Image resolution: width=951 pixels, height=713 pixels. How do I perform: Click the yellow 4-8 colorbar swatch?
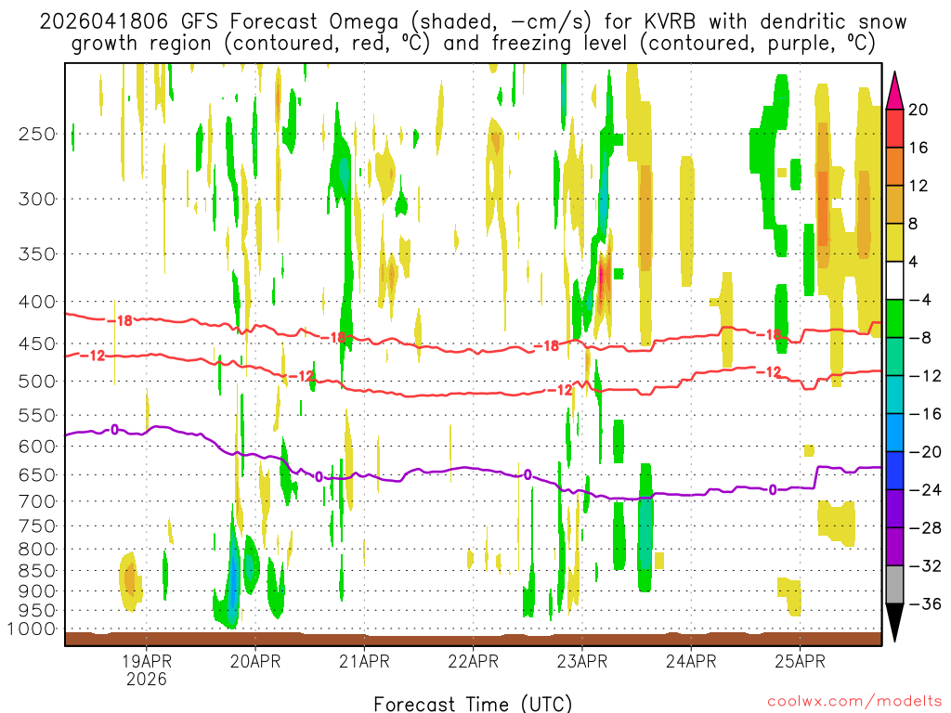[894, 242]
